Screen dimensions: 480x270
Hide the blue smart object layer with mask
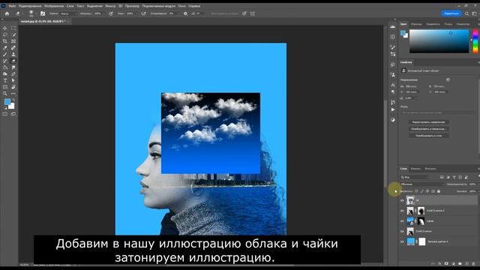402,221
